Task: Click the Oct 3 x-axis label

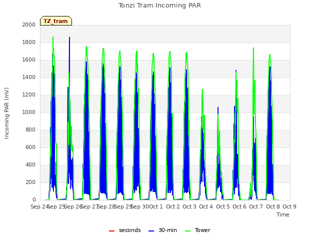Action: click(x=189, y=206)
